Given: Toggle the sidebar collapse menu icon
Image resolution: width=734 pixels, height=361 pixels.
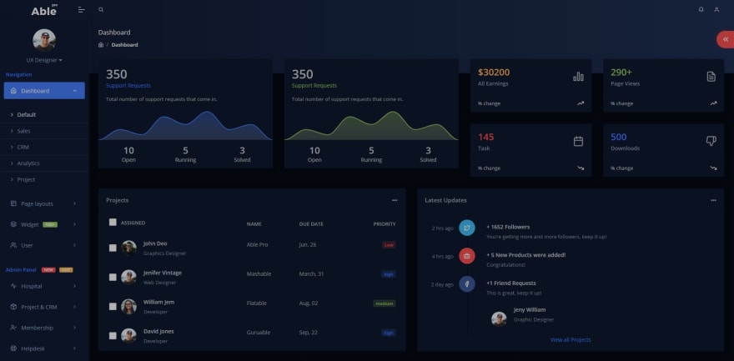Looking at the screenshot, I should (82, 10).
